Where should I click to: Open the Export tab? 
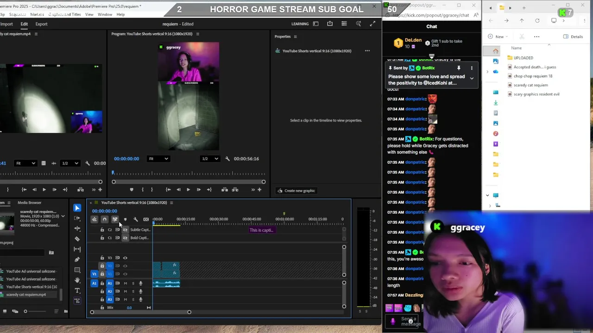pos(41,24)
